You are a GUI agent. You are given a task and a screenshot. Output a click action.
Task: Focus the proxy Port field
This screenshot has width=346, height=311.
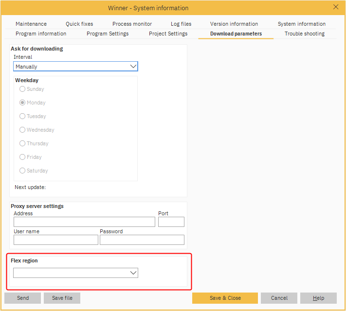coord(171,222)
